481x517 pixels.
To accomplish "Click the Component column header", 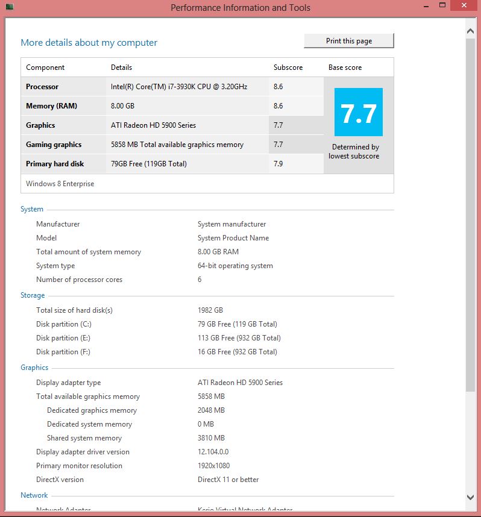I will coord(45,67).
